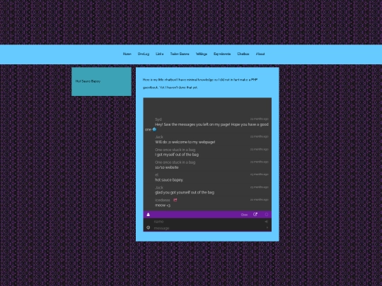Viewport: 382px width, 286px height.
Task: Open the Home page in navigation
Action: (x=127, y=54)
